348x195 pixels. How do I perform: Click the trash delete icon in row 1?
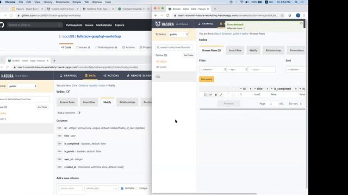(x=215, y=95)
